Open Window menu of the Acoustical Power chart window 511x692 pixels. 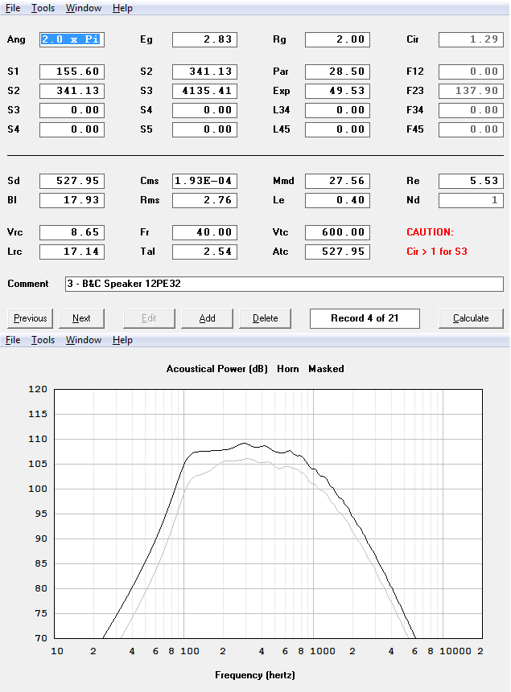84,340
